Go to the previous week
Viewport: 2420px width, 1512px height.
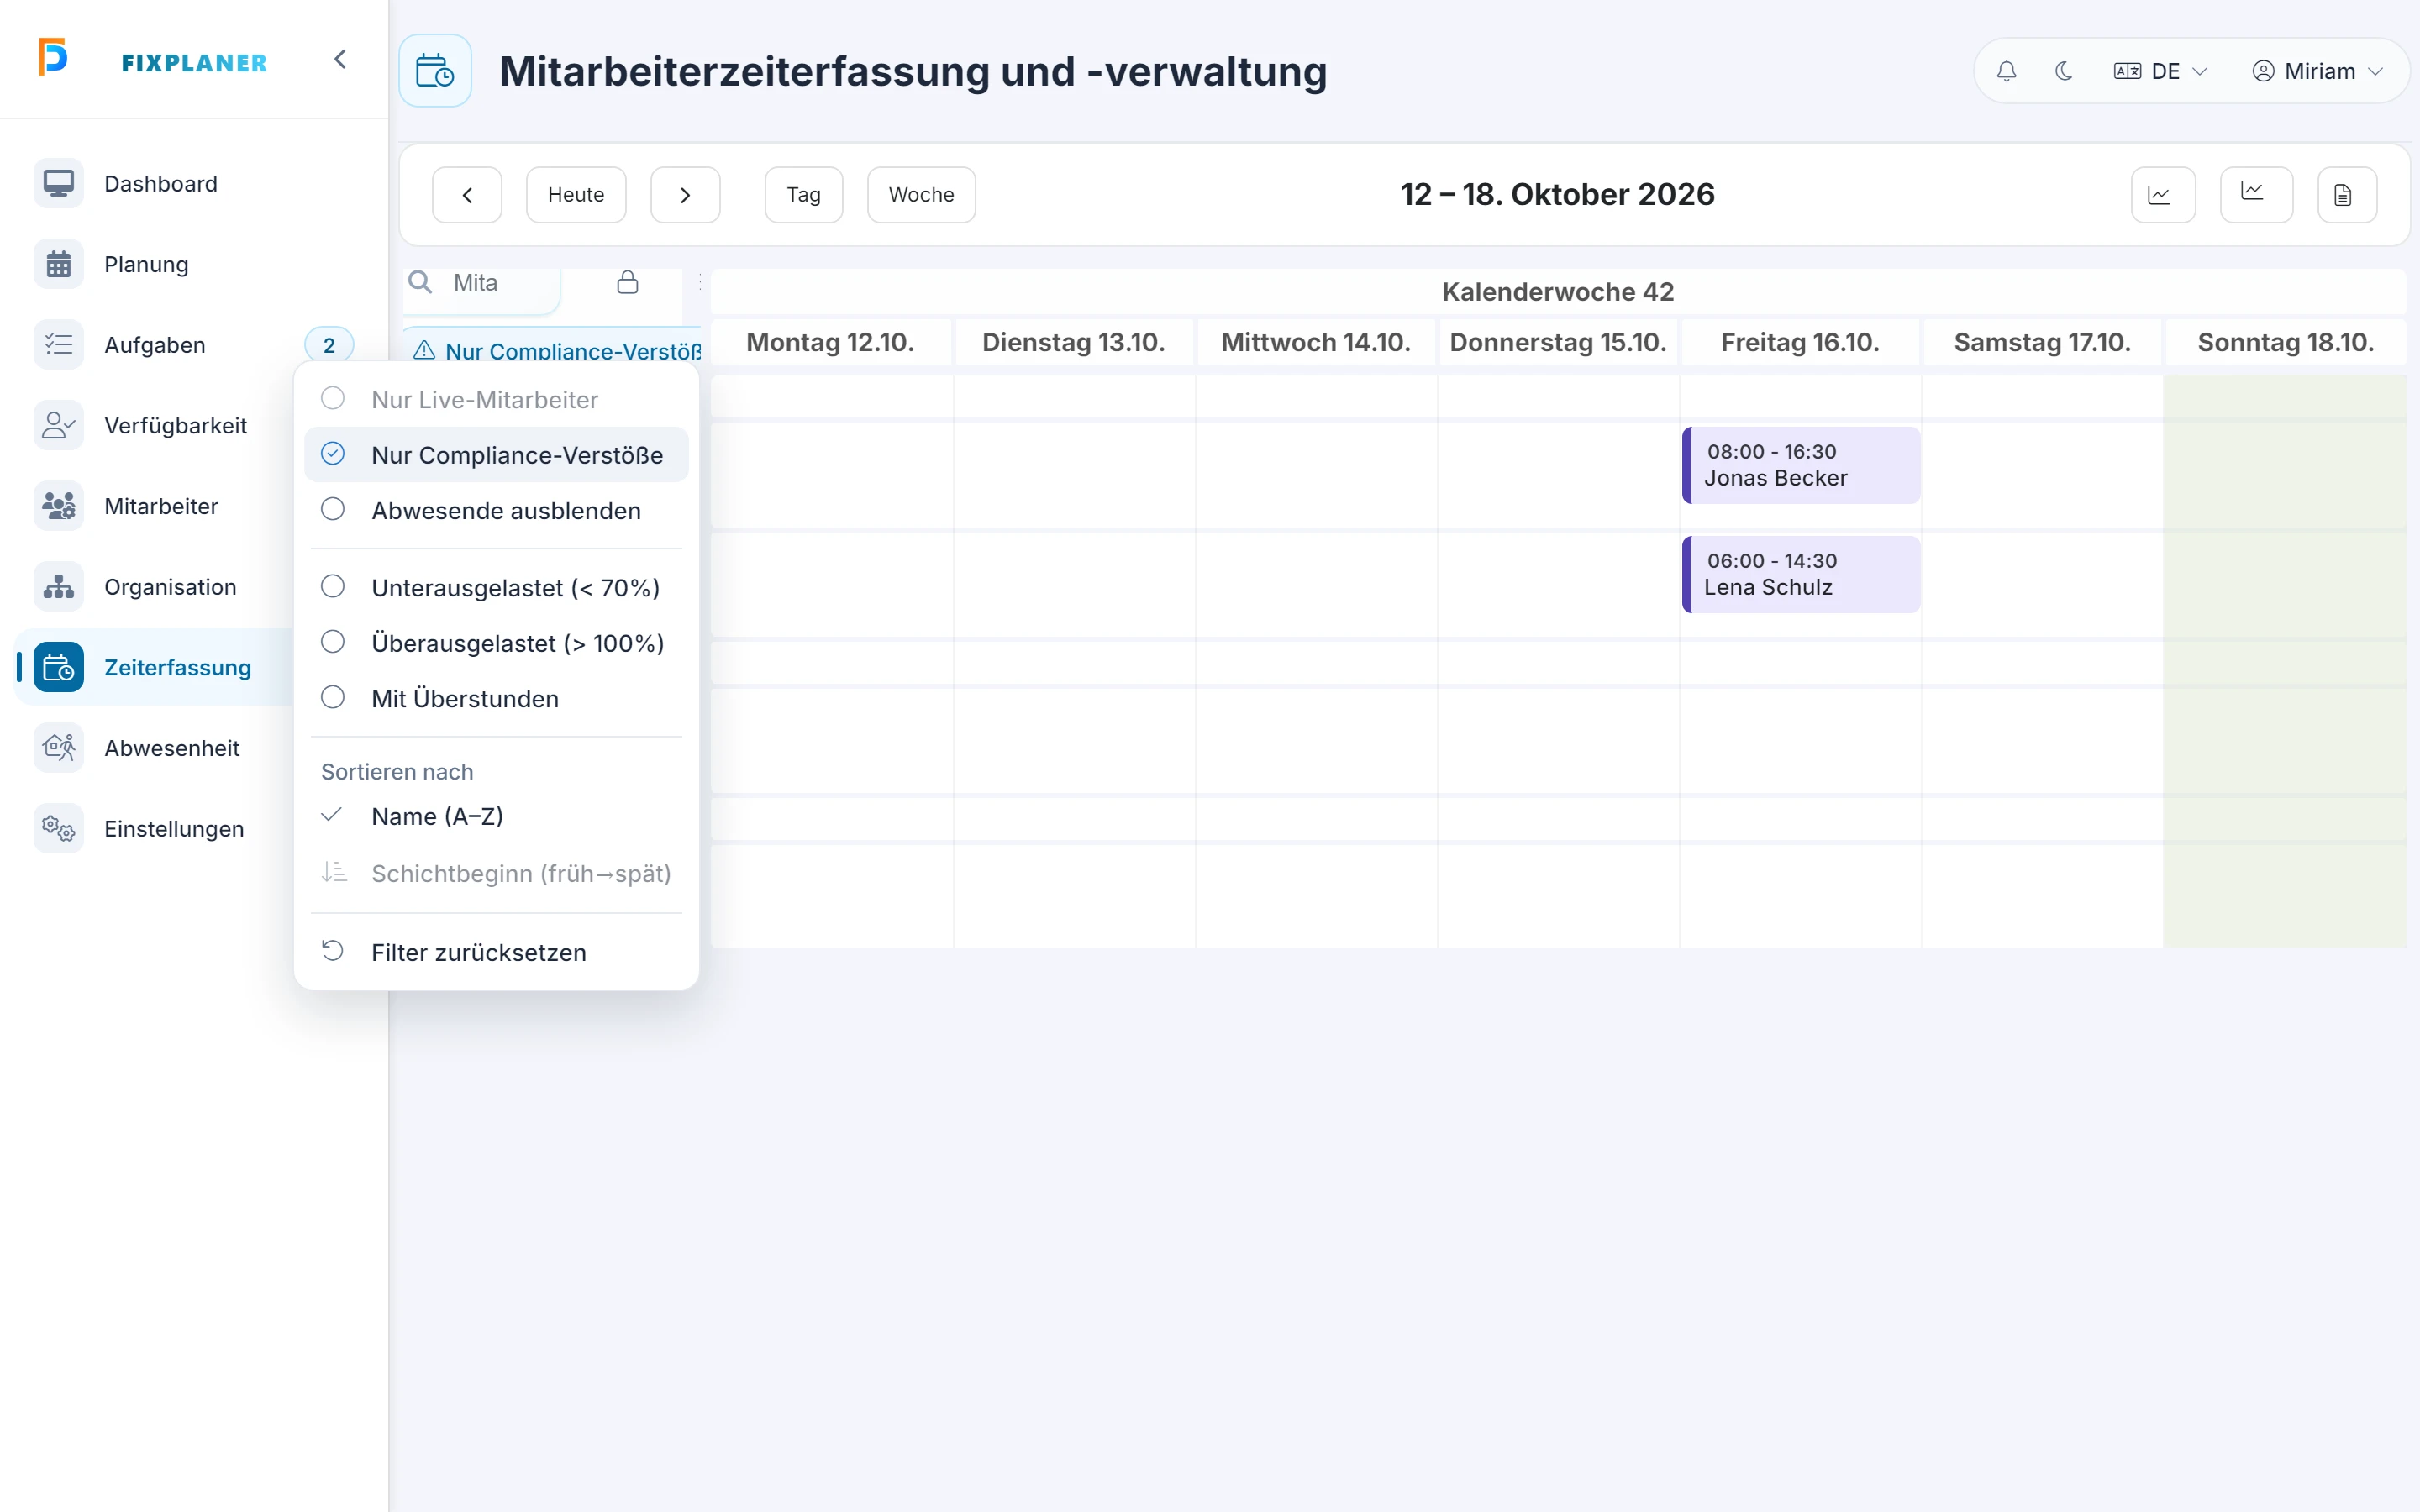click(x=467, y=195)
